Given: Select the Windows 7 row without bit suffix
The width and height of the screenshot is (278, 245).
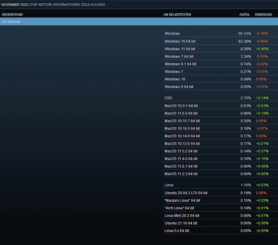Looking at the screenshot, I should [x=220, y=71].
